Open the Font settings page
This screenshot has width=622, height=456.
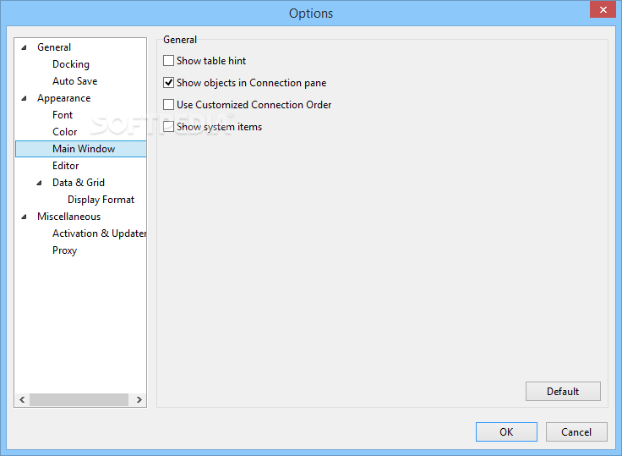63,115
